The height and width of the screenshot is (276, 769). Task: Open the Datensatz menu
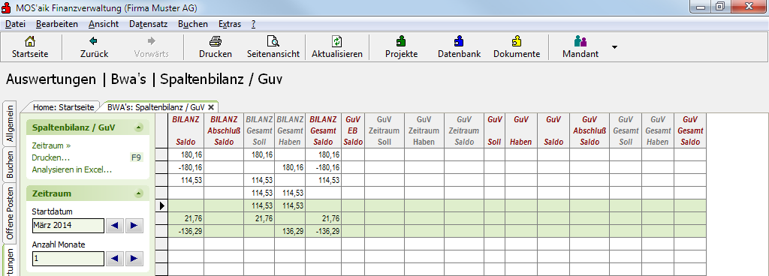148,24
